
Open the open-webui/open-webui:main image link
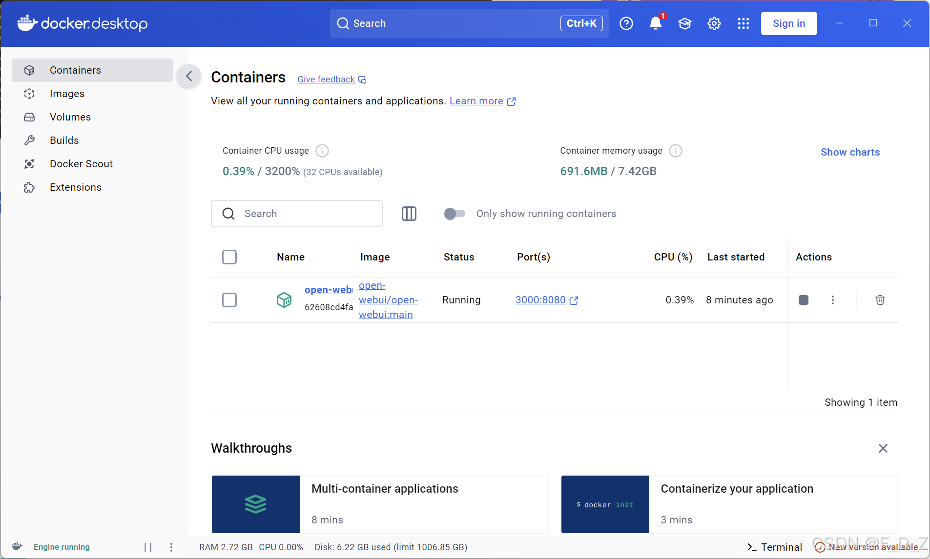[388, 300]
